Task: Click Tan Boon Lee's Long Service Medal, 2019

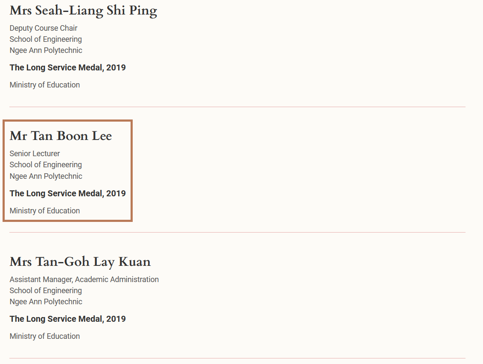Action: pos(67,193)
